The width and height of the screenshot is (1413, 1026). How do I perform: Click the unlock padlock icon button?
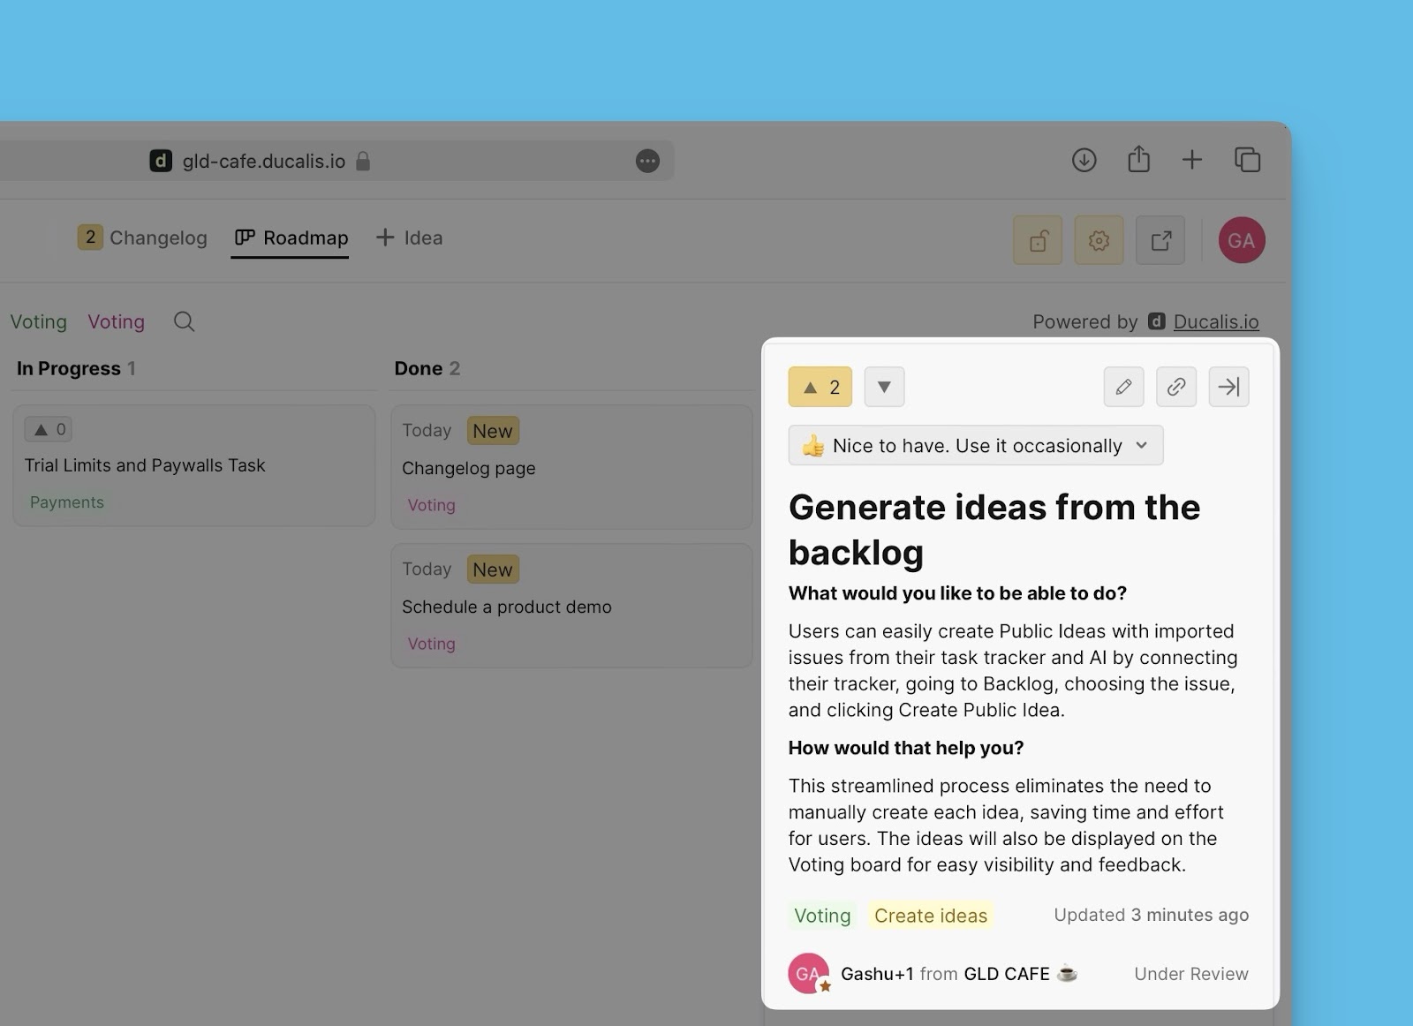[x=1038, y=240]
